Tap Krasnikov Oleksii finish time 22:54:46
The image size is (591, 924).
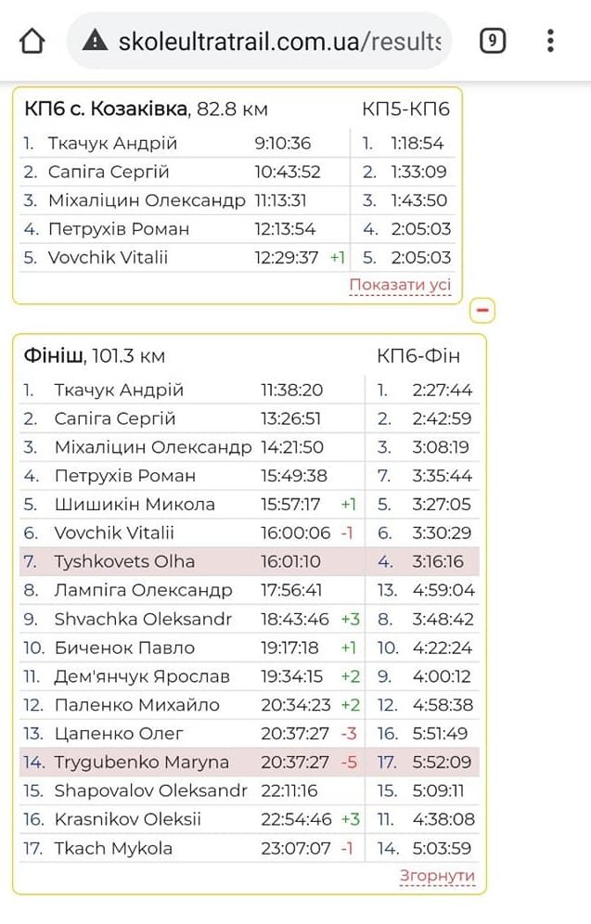click(294, 819)
